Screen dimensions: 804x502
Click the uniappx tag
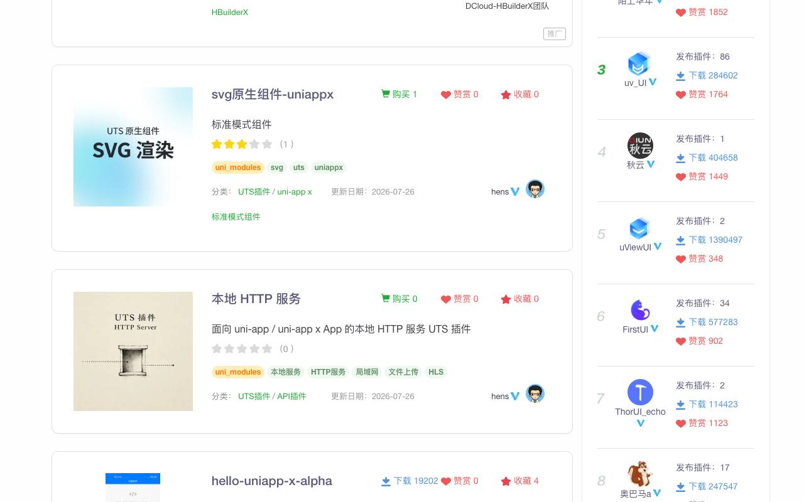click(x=329, y=168)
